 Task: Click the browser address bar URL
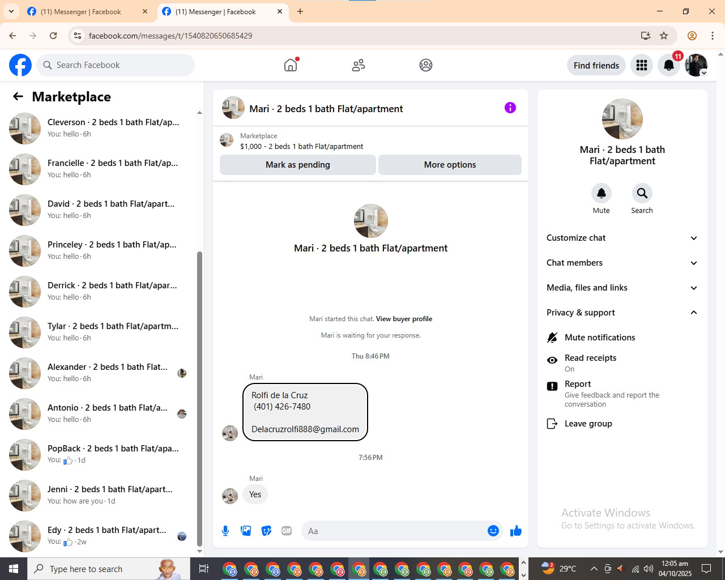click(170, 36)
